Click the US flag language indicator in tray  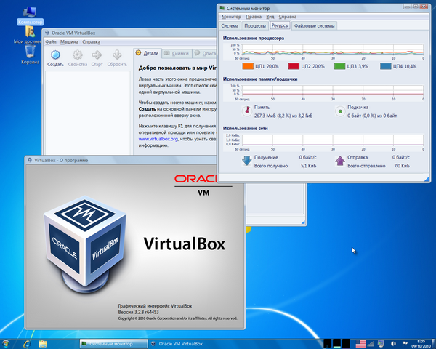361,344
